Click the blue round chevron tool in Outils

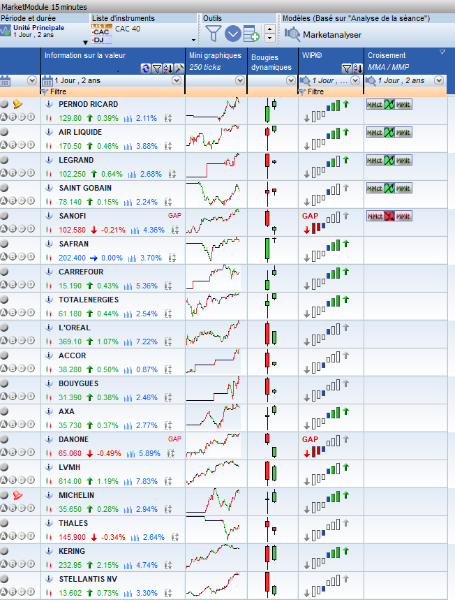click(232, 34)
